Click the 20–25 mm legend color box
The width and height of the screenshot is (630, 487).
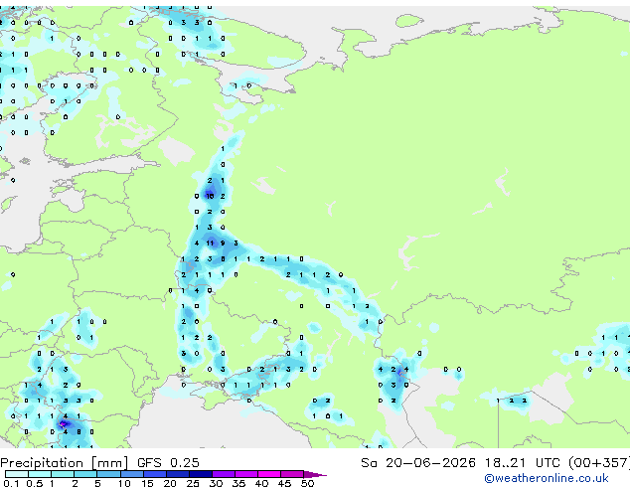tap(177, 474)
